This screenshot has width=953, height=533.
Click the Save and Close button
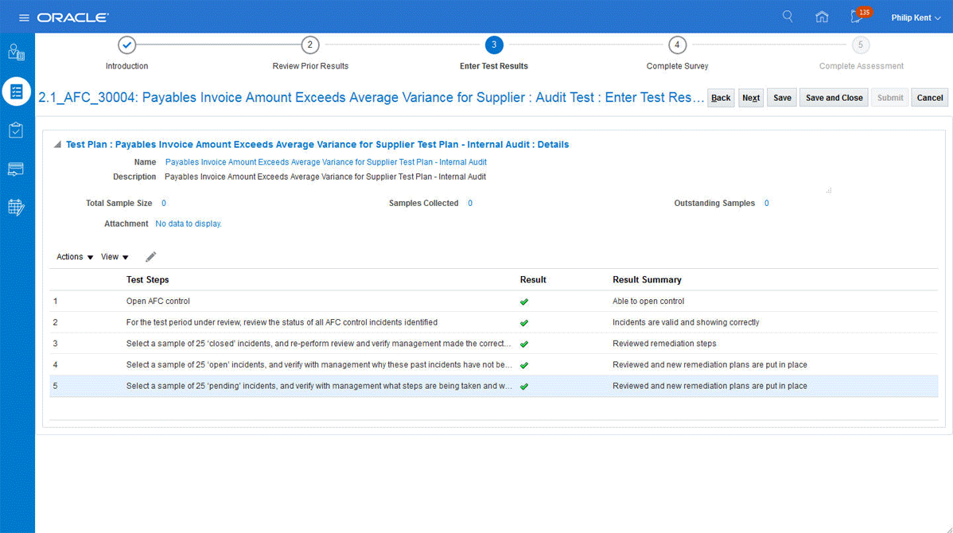(x=834, y=98)
